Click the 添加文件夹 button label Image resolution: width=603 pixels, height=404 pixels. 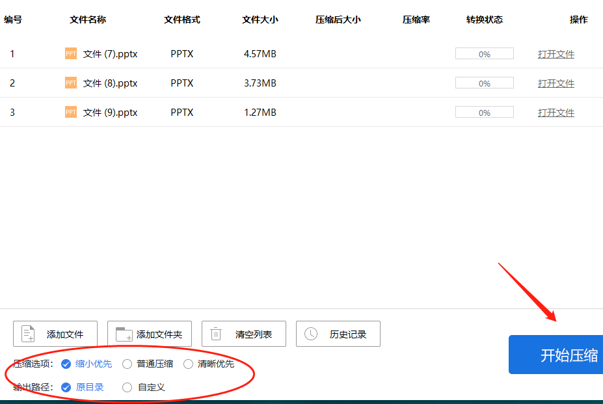pos(159,334)
